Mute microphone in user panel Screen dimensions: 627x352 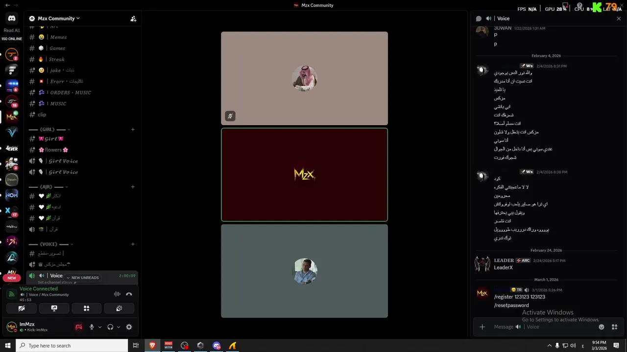[x=92, y=327]
